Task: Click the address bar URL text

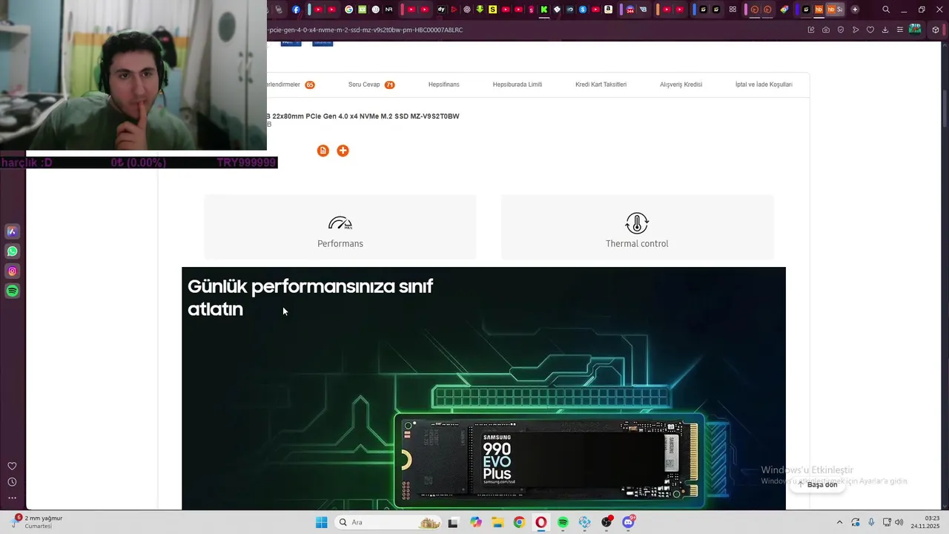Action: click(x=365, y=30)
